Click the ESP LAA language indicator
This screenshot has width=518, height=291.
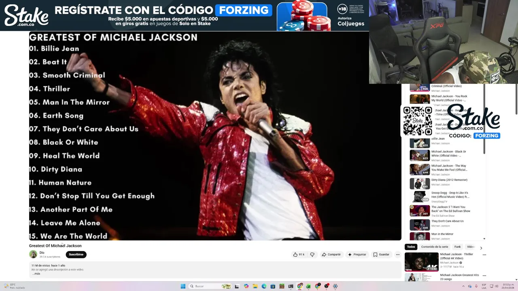pos(484,286)
